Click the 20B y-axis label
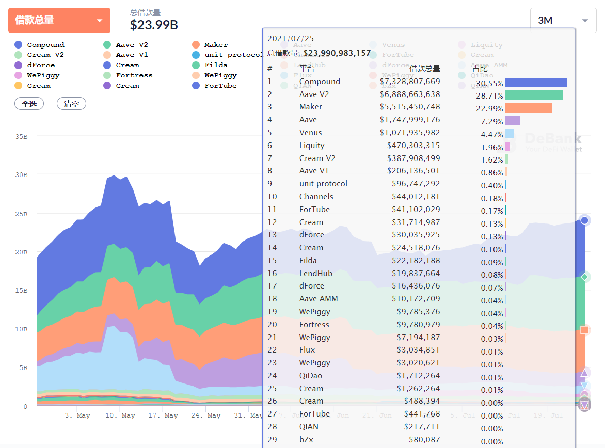 click(x=21, y=252)
